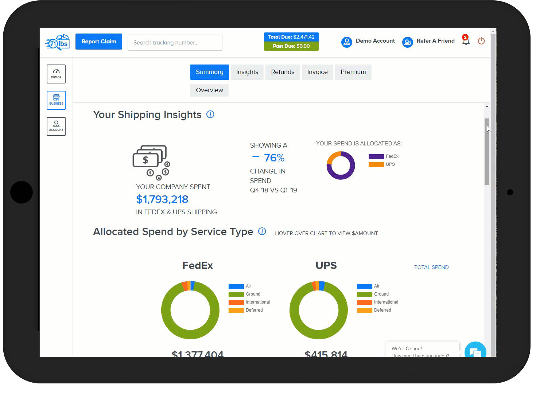Click the IN FEDEX & UPS SHIPPING text
Viewport: 536px width, 402px height.
pyautogui.click(x=176, y=212)
